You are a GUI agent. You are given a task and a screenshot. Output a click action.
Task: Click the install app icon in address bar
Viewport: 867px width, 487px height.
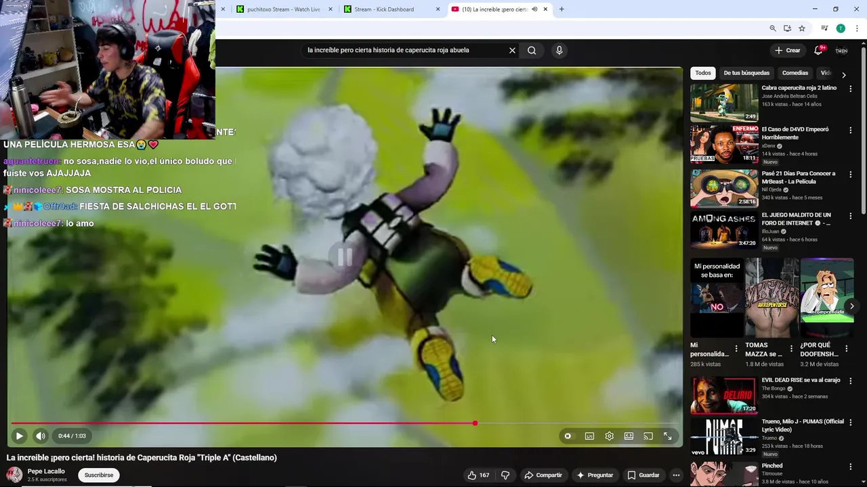(787, 28)
